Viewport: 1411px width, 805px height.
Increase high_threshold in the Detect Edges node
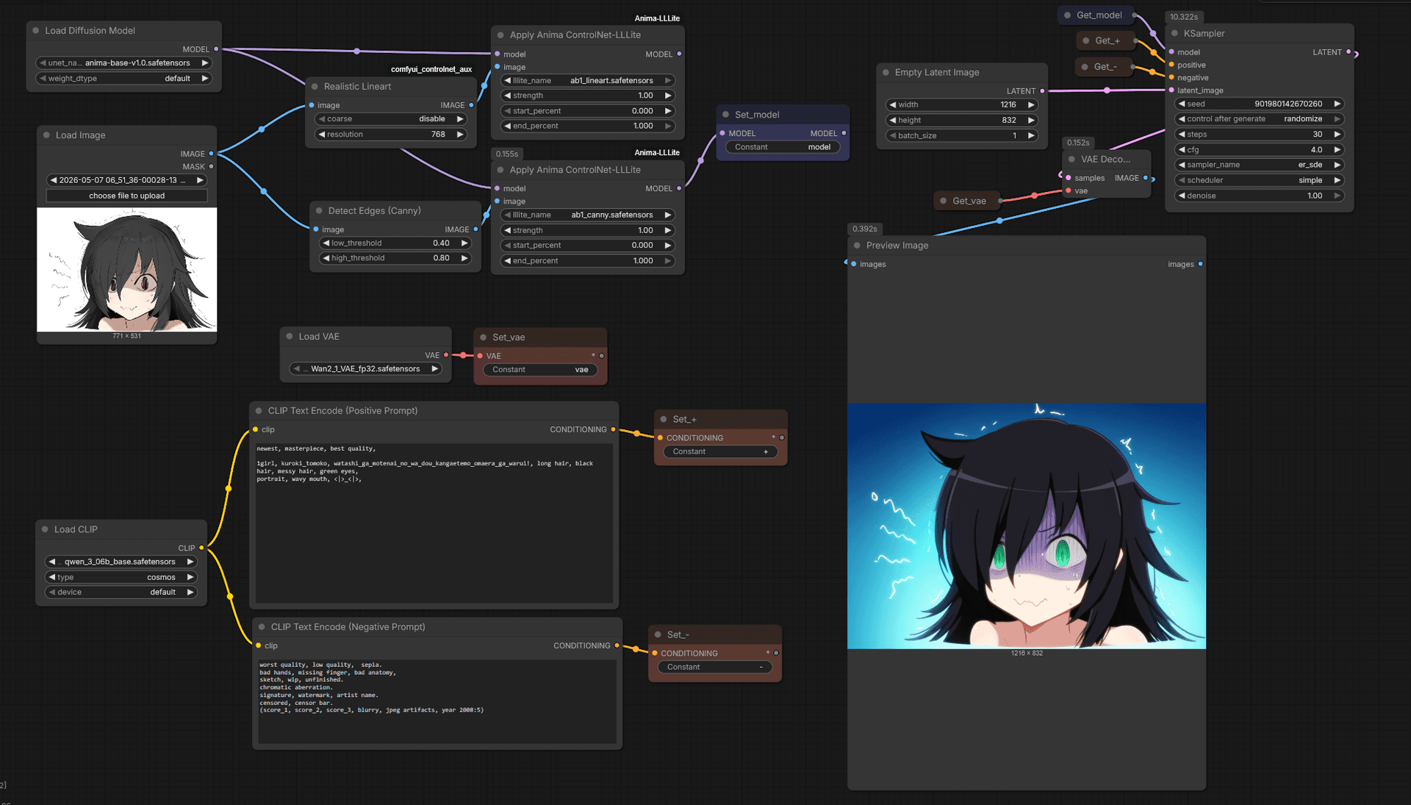[464, 258]
